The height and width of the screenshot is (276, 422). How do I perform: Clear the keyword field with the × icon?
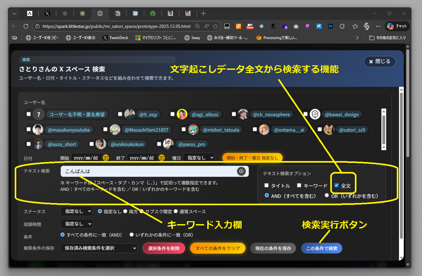pos(241,171)
